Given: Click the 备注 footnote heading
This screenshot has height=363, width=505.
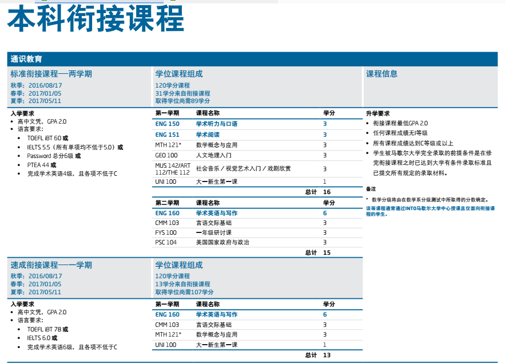Looking at the screenshot, I should 371,189.
